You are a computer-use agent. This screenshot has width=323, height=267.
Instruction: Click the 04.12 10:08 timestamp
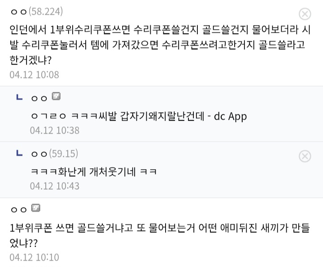pyautogui.click(x=34, y=74)
